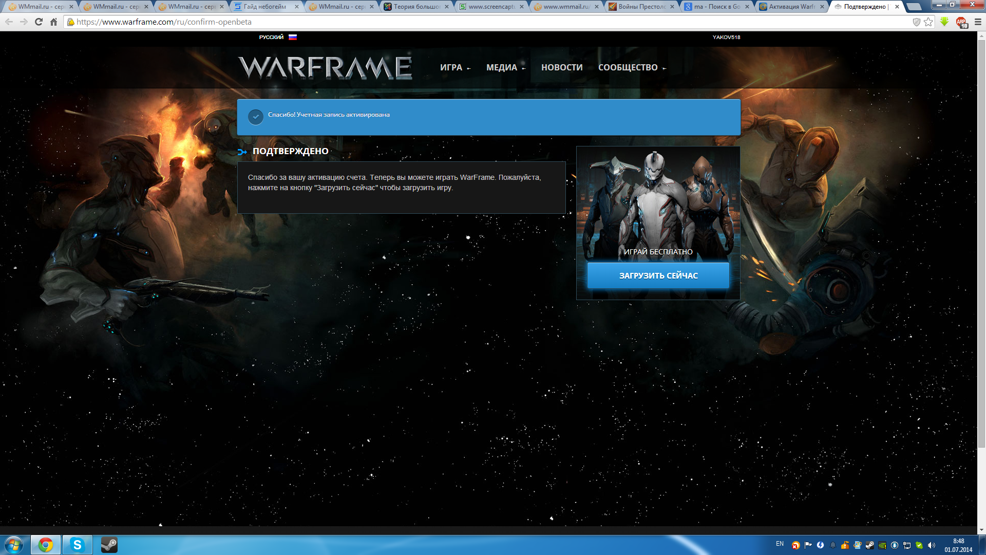Screen dimensions: 986x555
Task: Click the Show Desktop strip on the taskbar
Action: (x=982, y=545)
